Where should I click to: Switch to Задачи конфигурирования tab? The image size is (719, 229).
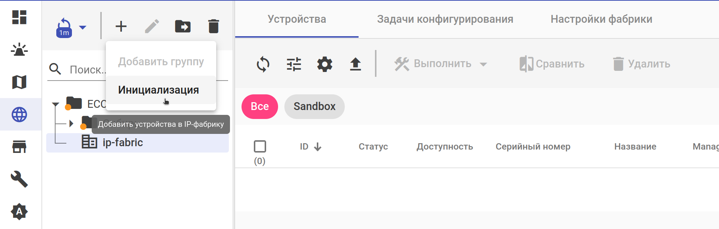click(445, 19)
